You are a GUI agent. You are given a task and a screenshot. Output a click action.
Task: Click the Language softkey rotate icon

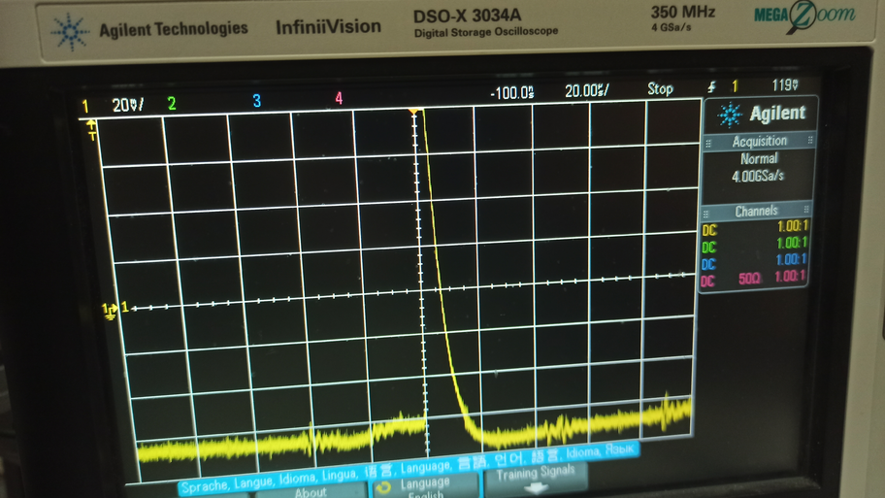point(384,488)
